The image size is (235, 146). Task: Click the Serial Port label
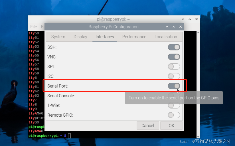coord(58,86)
